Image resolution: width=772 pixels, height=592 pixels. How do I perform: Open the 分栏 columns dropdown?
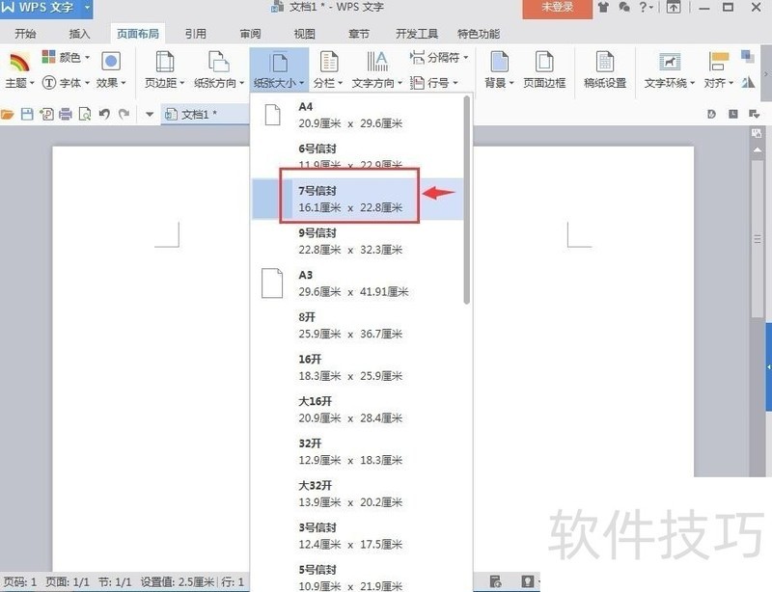(328, 70)
